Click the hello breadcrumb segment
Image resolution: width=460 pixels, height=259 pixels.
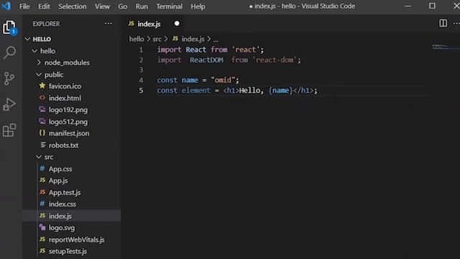pos(137,39)
